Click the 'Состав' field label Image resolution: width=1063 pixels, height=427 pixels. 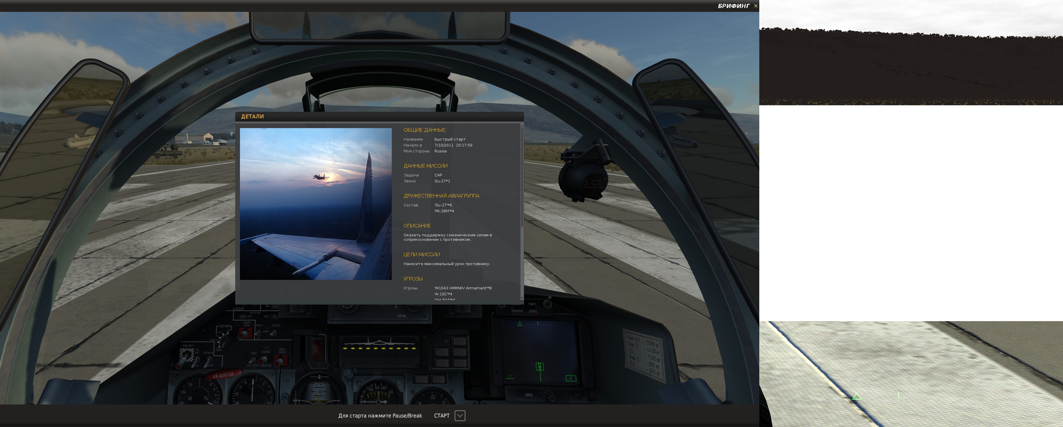[410, 205]
